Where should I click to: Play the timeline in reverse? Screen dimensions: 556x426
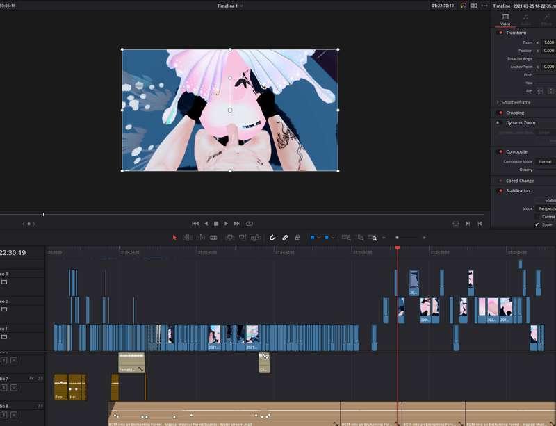click(206, 224)
